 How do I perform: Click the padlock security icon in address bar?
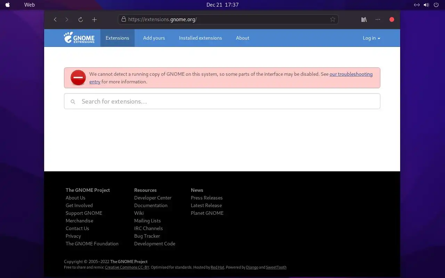click(x=123, y=19)
